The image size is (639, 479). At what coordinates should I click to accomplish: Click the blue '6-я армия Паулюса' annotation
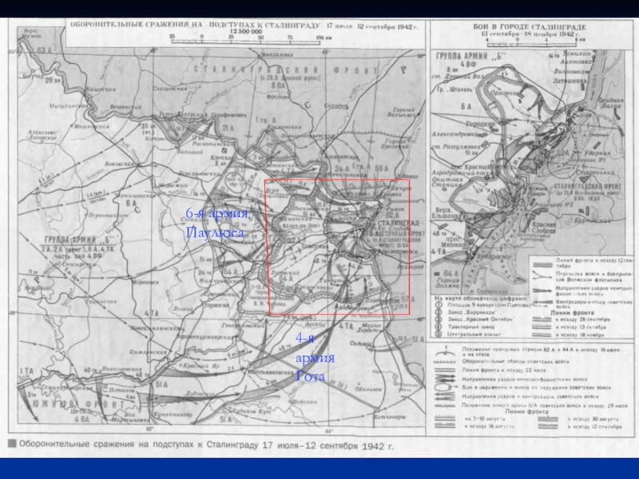click(x=216, y=224)
